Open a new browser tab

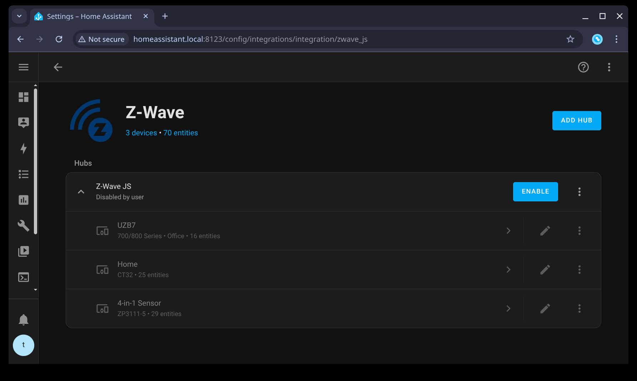[x=165, y=16]
